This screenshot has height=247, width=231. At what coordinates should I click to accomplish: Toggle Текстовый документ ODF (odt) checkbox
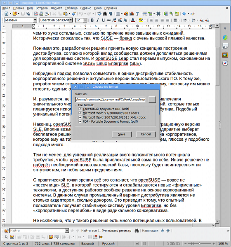point(80,109)
